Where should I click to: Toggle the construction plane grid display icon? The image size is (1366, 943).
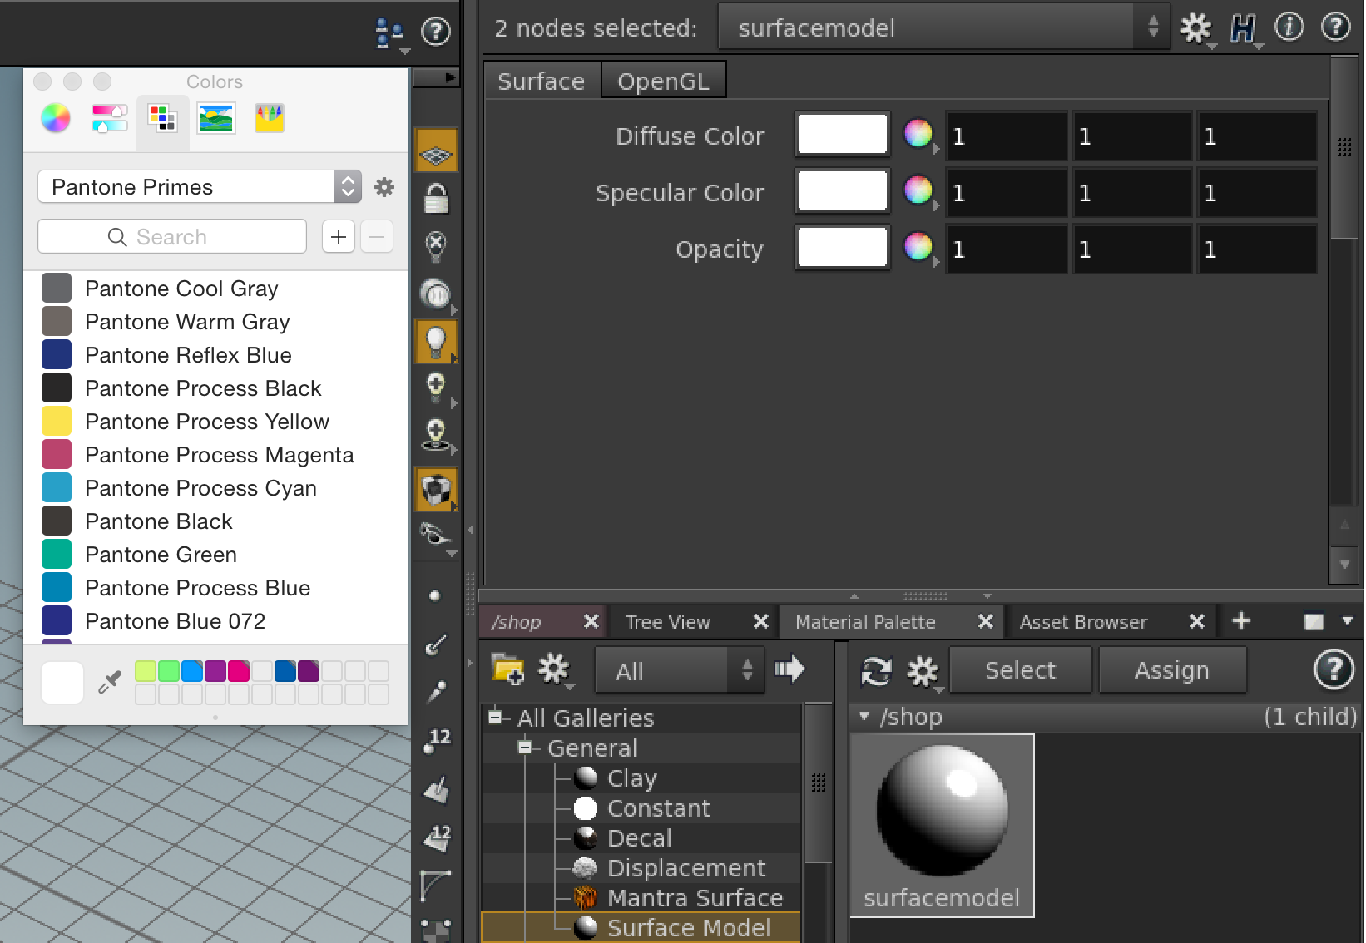coord(436,152)
